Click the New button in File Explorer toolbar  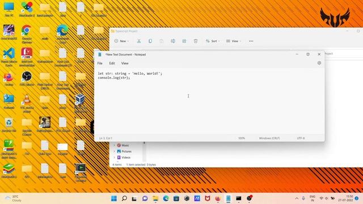[x=121, y=41]
